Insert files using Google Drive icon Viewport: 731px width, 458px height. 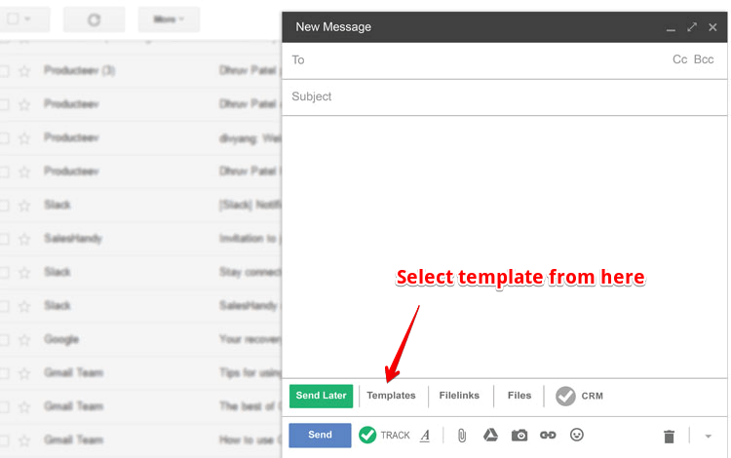[490, 436]
